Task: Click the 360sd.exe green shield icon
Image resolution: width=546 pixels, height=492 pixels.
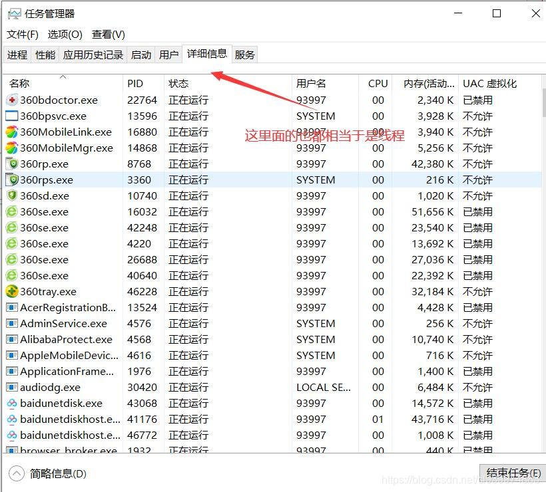Action: tap(12, 195)
